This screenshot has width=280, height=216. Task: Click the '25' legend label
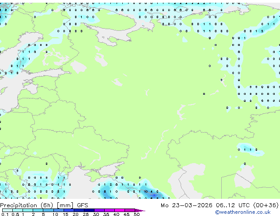pyautogui.click(x=86, y=214)
